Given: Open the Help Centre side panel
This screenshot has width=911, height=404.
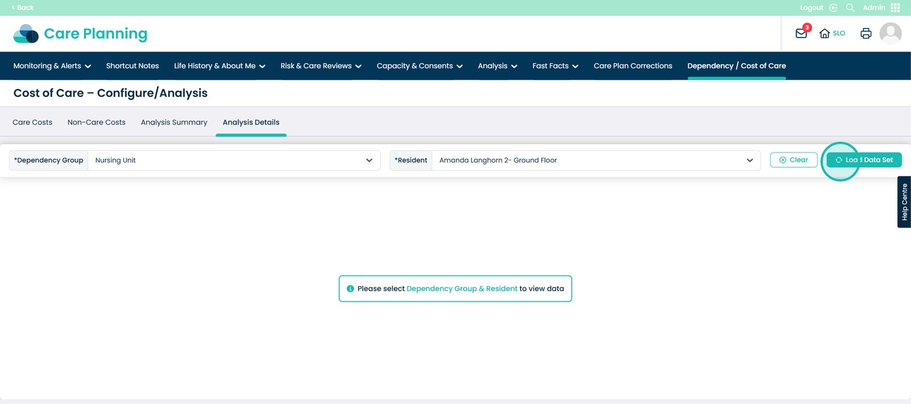Looking at the screenshot, I should pos(904,202).
